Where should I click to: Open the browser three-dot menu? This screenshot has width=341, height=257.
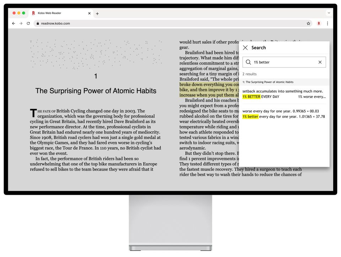[328, 23]
